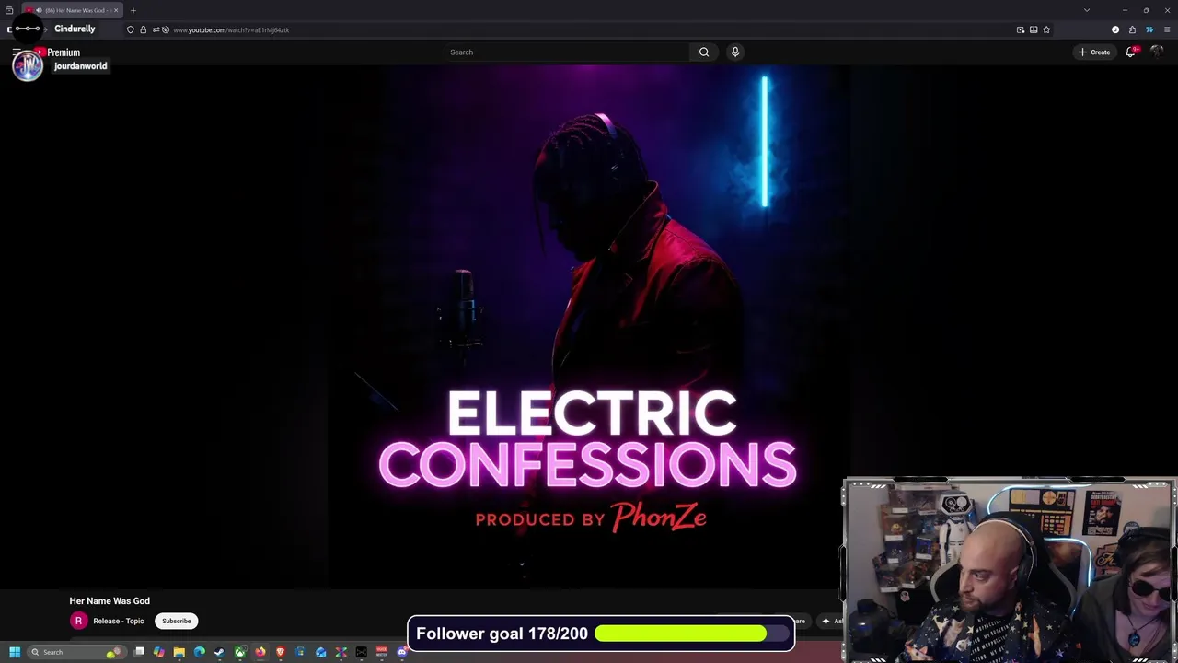Click the tracking protection shield icon
The width and height of the screenshot is (1178, 663).
[x=131, y=29]
